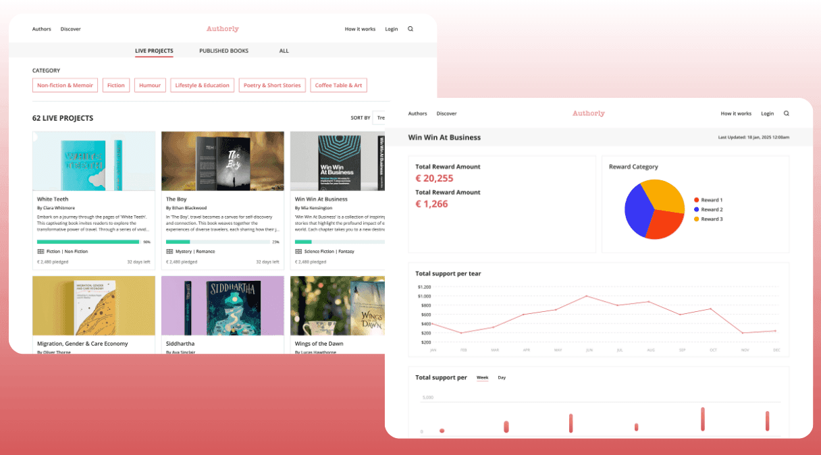Switch to the All tab
Image resolution: width=821 pixels, height=455 pixels.
pos(284,51)
